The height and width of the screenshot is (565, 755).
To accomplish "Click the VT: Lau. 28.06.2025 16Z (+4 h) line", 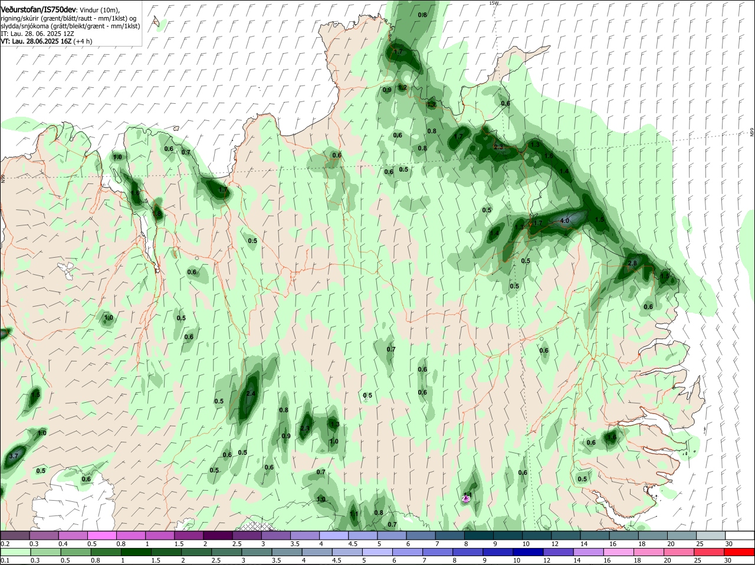I will [46, 42].
